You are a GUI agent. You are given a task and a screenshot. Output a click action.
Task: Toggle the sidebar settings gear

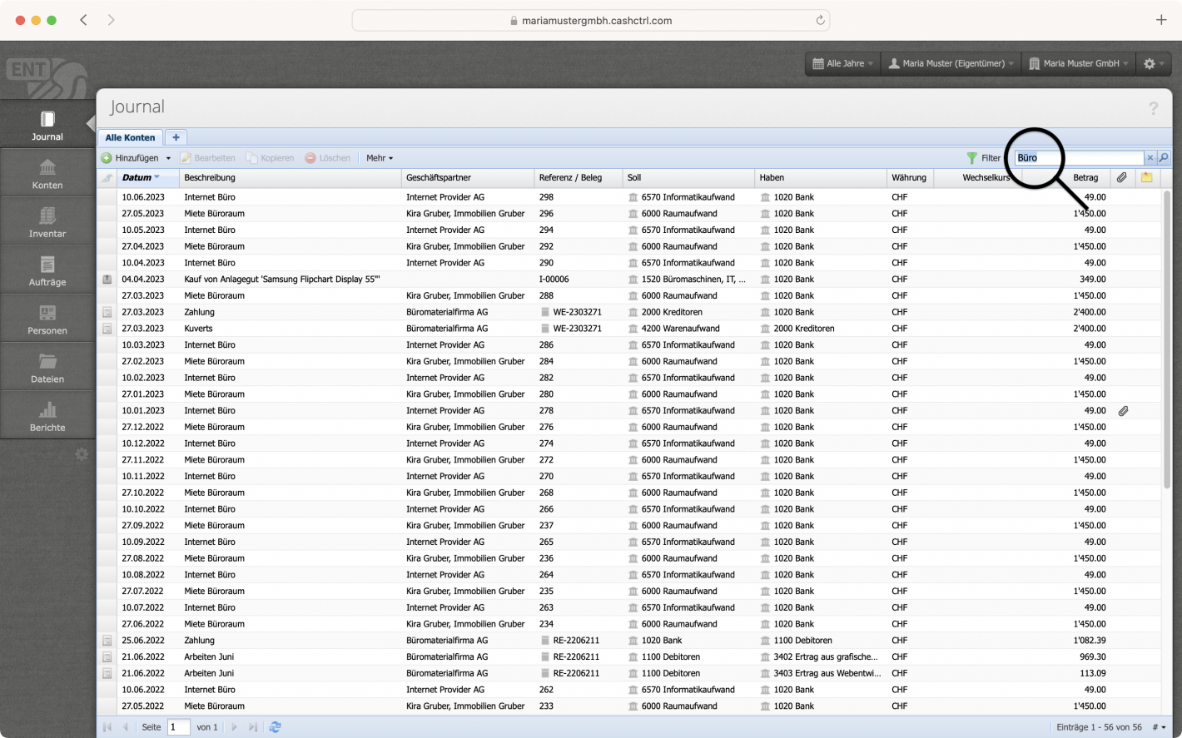tap(81, 454)
